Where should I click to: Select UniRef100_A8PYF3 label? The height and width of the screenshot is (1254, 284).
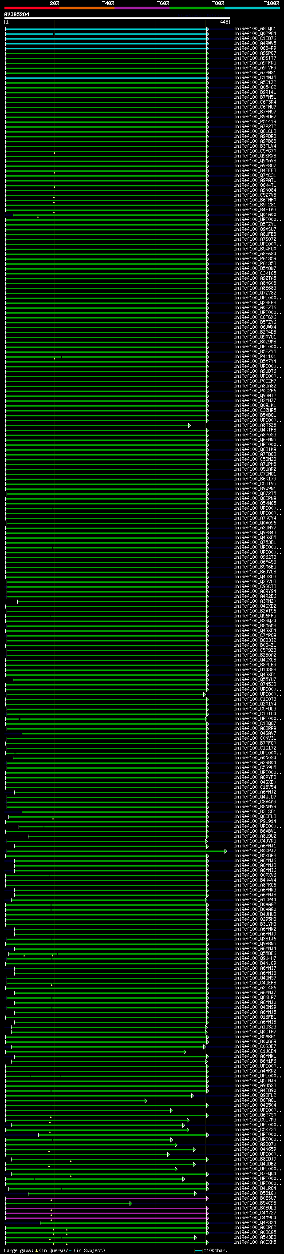click(254, 778)
